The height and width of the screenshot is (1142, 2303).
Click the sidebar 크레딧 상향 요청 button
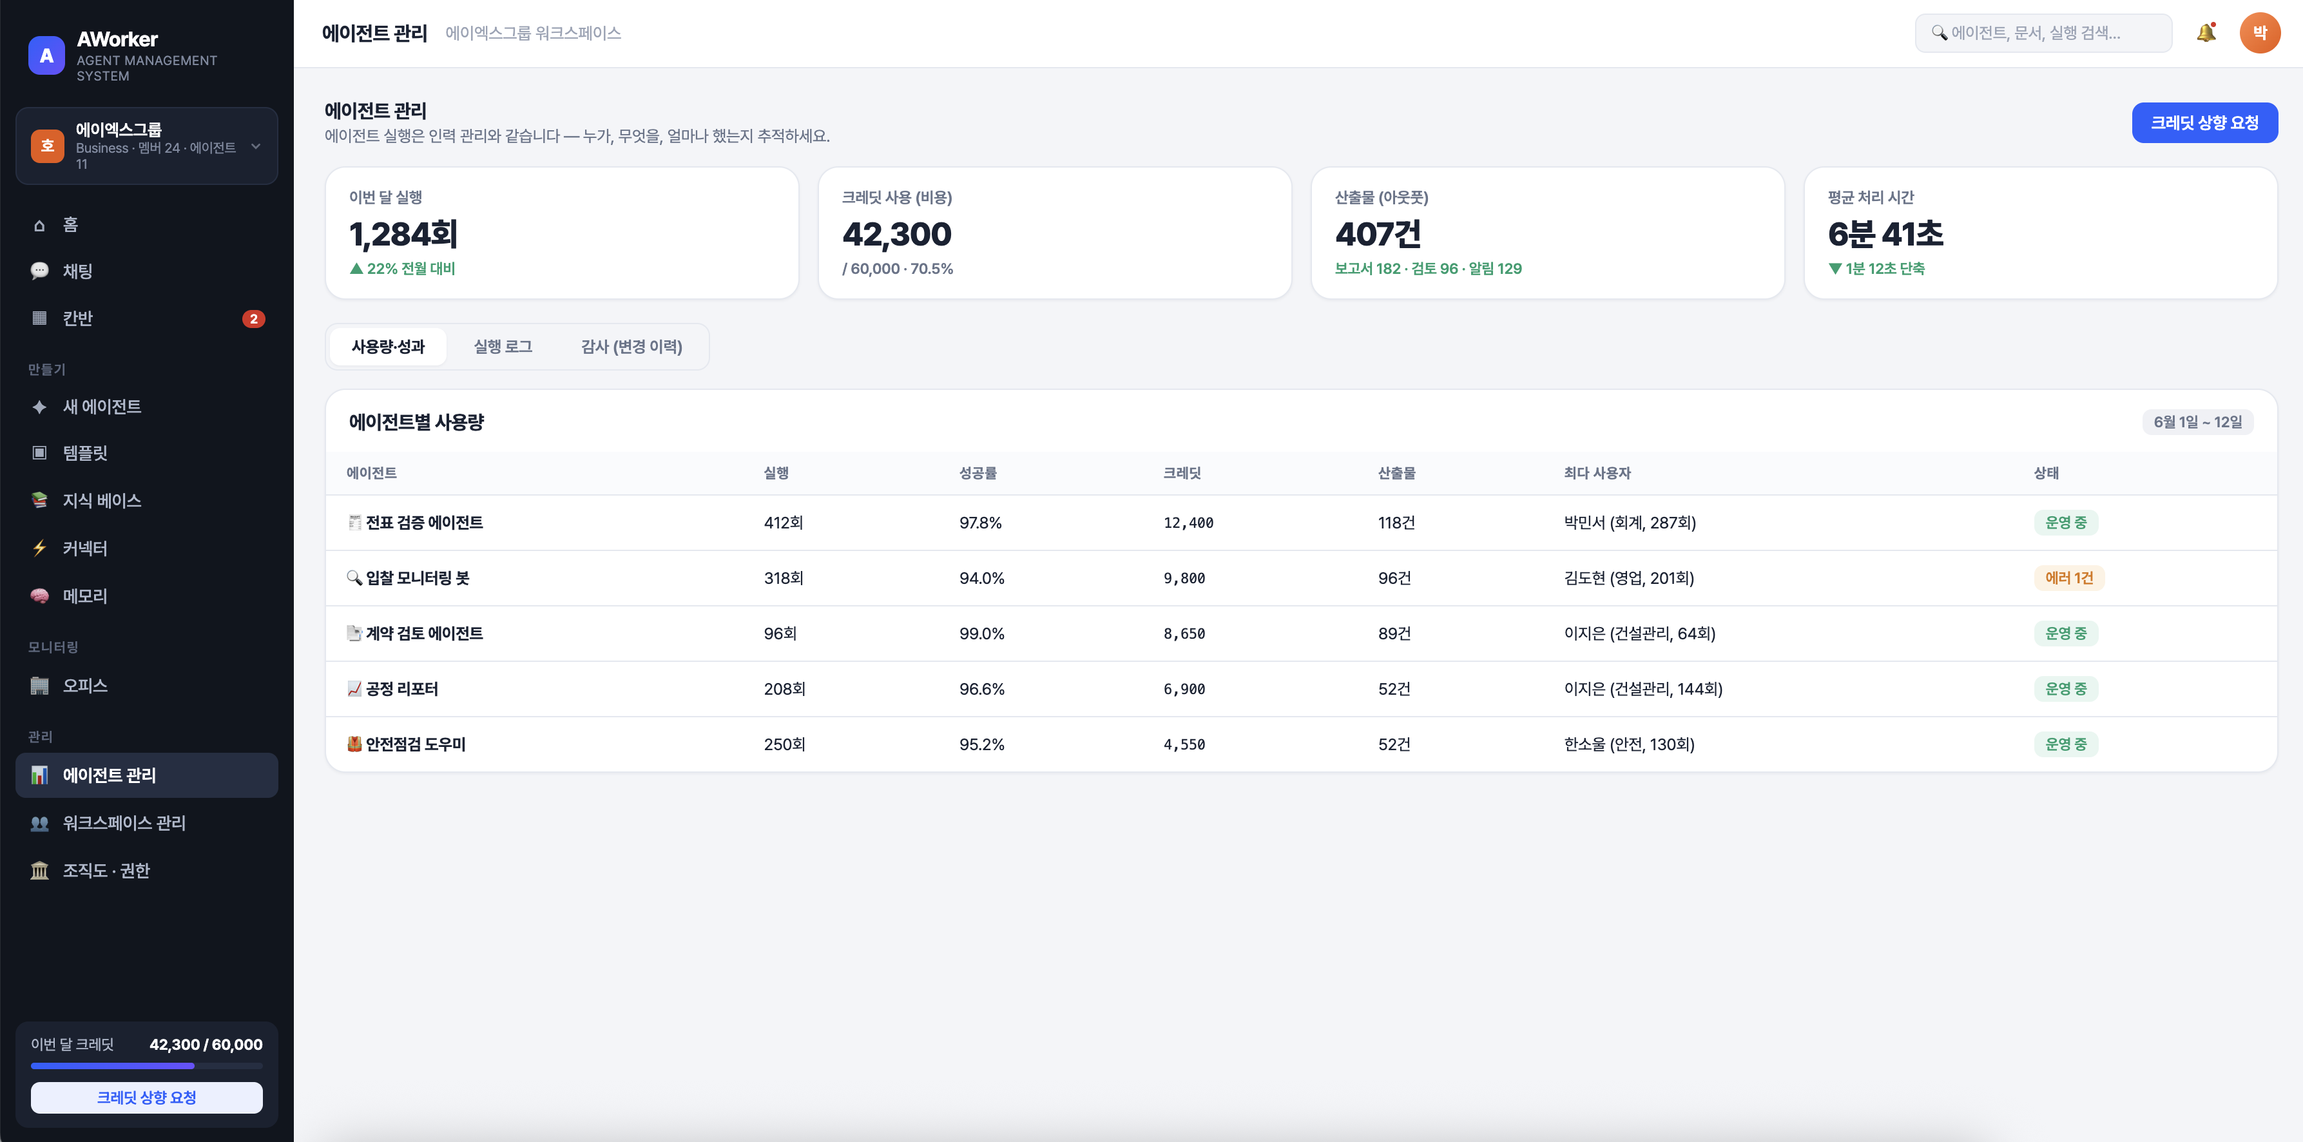click(x=147, y=1098)
